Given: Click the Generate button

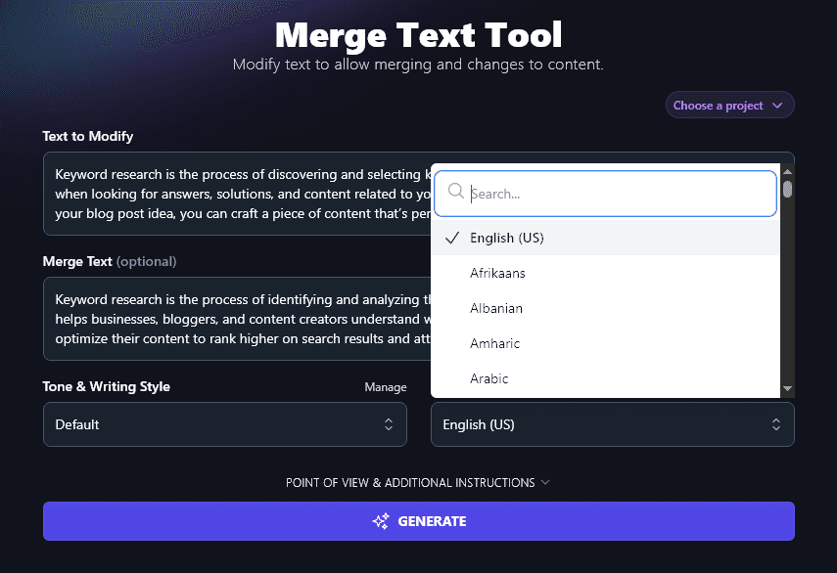Looking at the screenshot, I should (x=418, y=521).
